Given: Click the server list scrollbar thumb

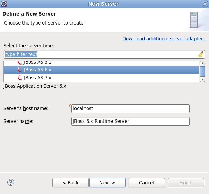Looking at the screenshot, I should point(202,71).
